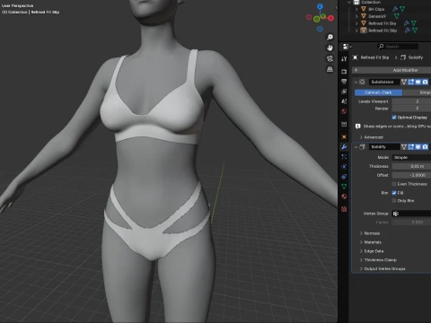Toggle Subdivision render camera visibility

[425, 82]
